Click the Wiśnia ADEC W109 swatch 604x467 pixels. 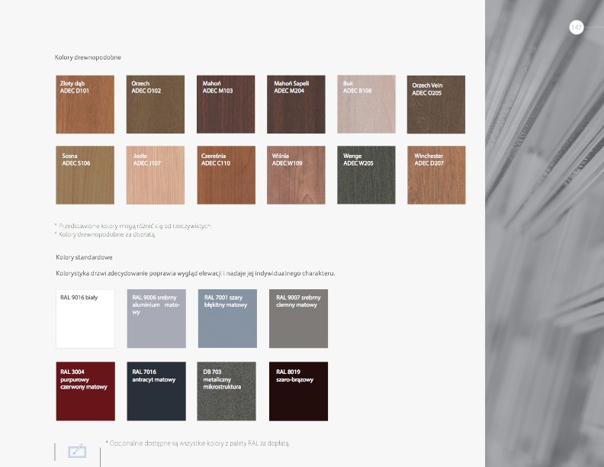point(297,176)
